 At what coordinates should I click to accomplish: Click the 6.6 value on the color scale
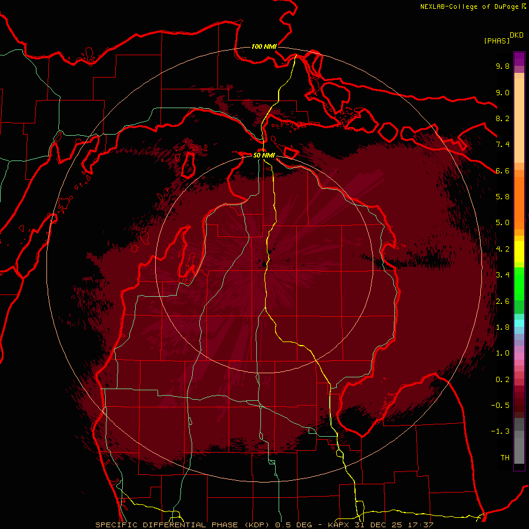(x=503, y=170)
